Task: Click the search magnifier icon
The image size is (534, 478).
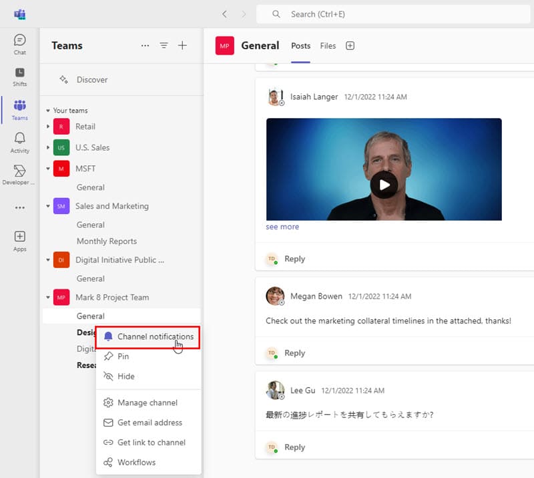Action: click(276, 14)
